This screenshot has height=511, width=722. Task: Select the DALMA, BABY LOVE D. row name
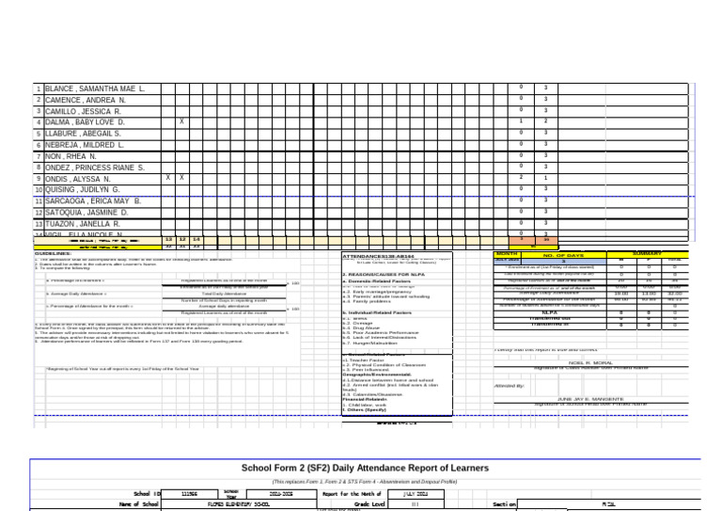85,122
